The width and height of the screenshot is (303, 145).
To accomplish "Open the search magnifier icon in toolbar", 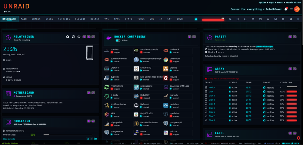I will coord(230,19).
